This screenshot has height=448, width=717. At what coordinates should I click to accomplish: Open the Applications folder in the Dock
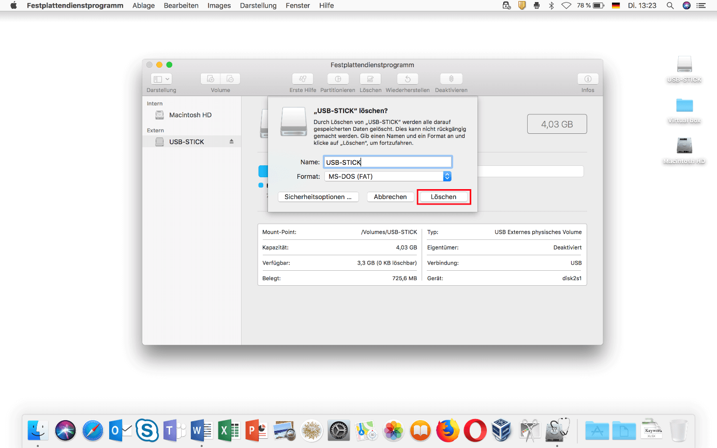[x=597, y=429]
